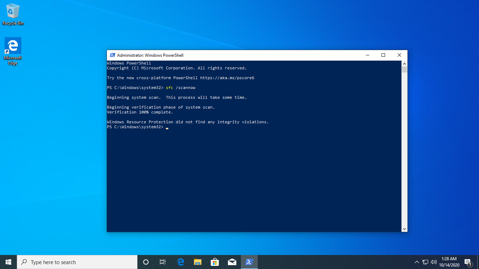Viewport: 479px width, 269px height.
Task: Open the network status tray icon
Action: coord(425,262)
